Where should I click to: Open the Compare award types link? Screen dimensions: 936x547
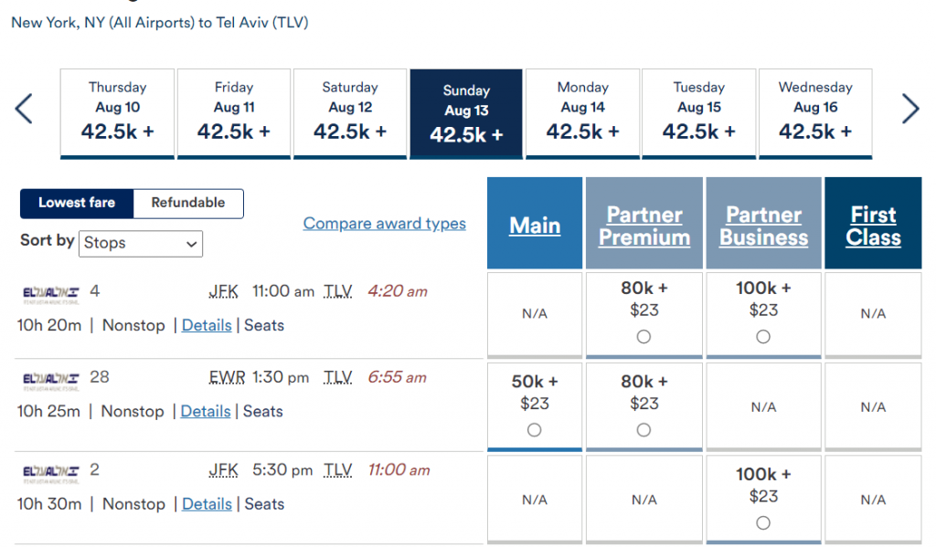tap(384, 223)
